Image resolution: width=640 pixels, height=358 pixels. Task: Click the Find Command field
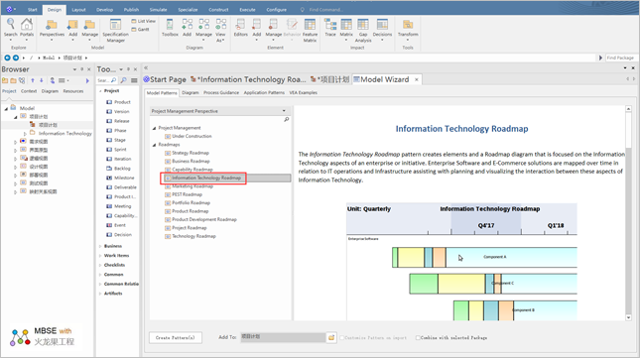(326, 9)
